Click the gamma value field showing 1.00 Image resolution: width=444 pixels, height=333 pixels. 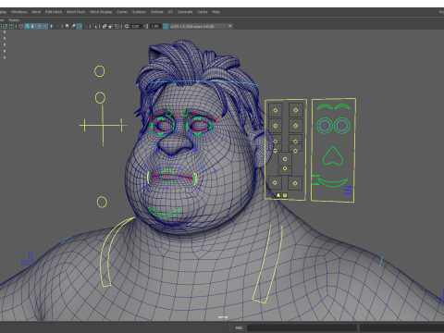click(154, 26)
